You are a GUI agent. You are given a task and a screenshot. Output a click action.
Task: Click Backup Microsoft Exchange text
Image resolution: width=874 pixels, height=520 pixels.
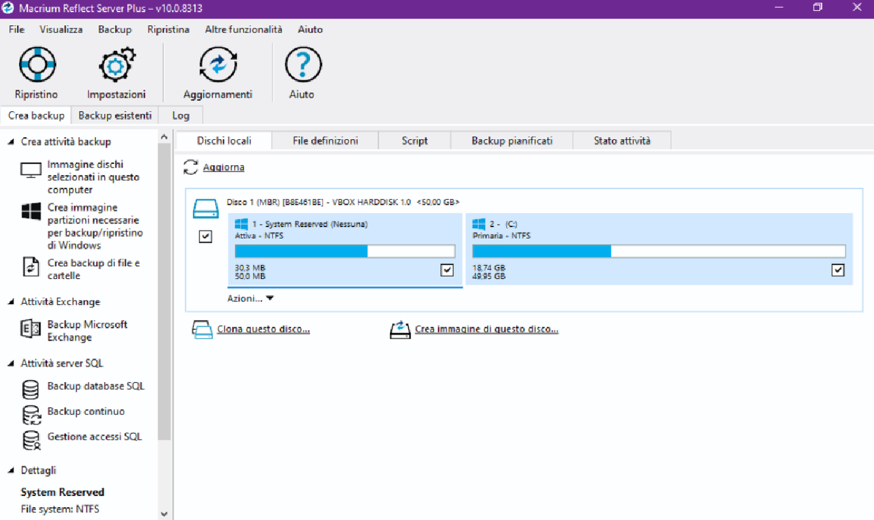click(87, 331)
